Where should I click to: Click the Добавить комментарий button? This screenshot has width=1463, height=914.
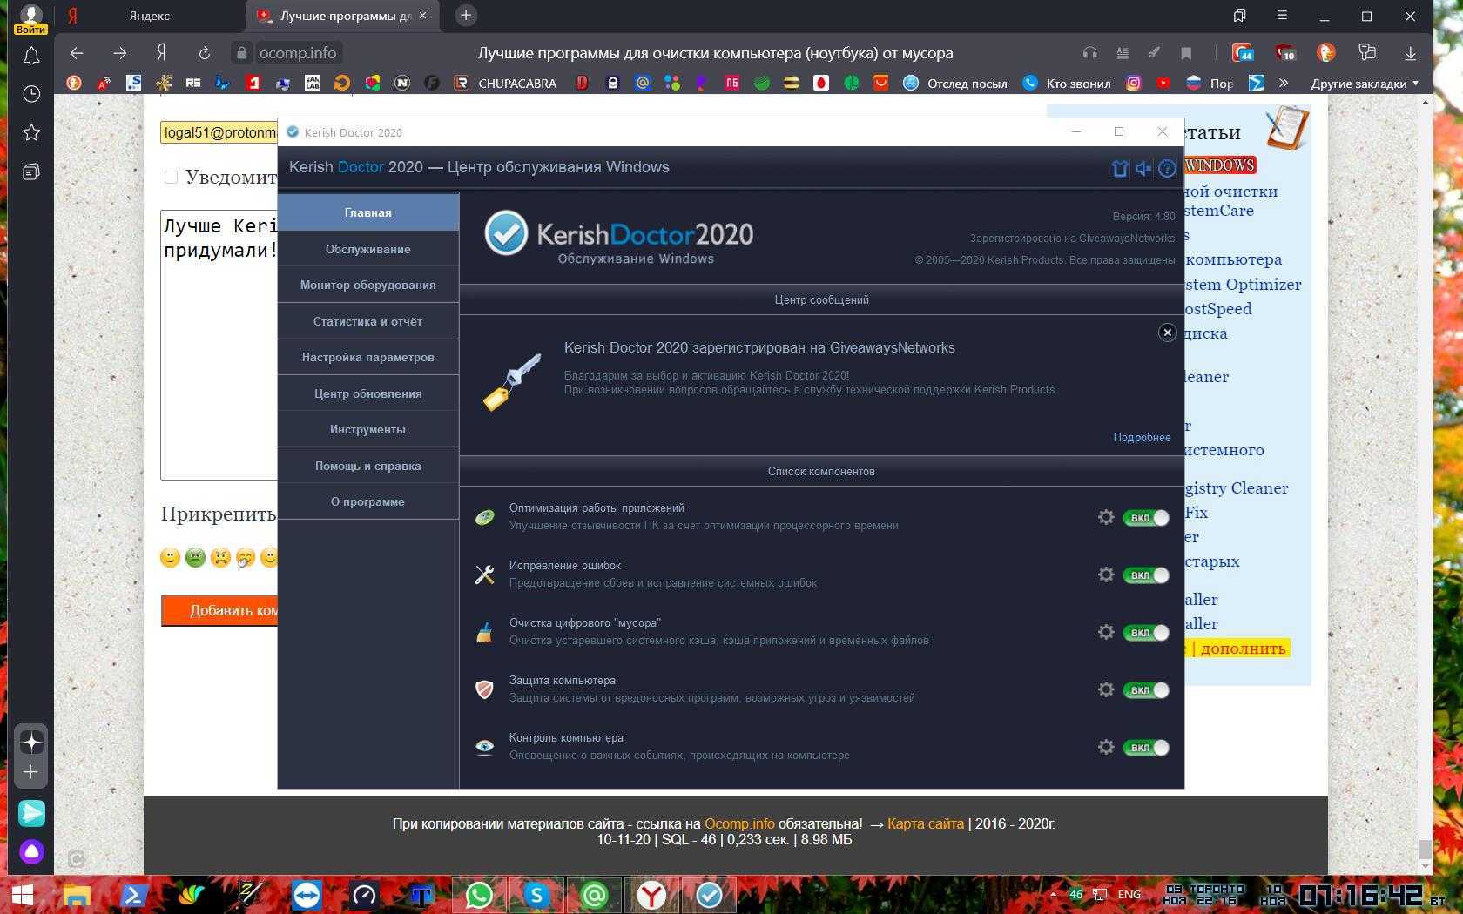(x=219, y=610)
